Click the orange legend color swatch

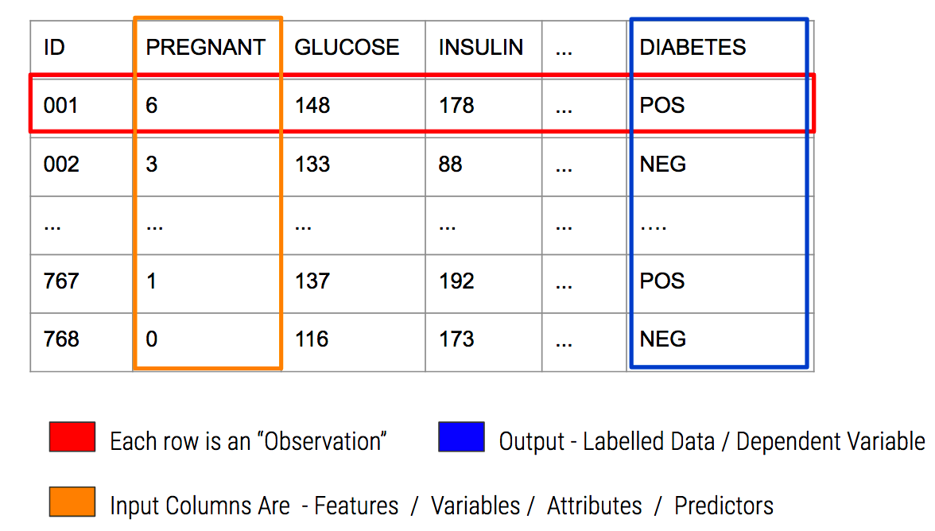click(x=72, y=502)
